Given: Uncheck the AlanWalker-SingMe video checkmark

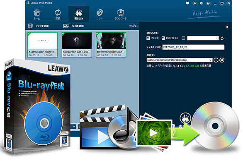Looking at the screenshot, I should 29,34.
